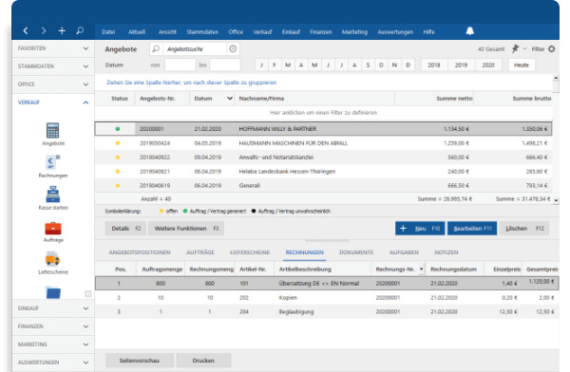Filter offers by year 2019
Image resolution: width=570 pixels, height=372 pixels.
point(461,65)
